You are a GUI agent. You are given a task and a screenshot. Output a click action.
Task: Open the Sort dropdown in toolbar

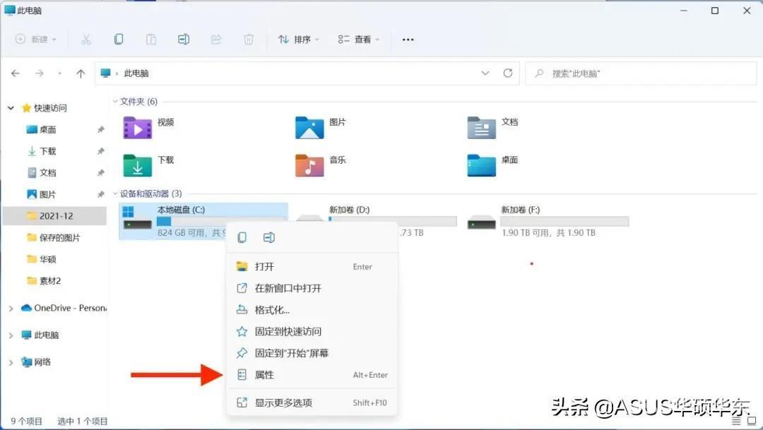pos(298,40)
